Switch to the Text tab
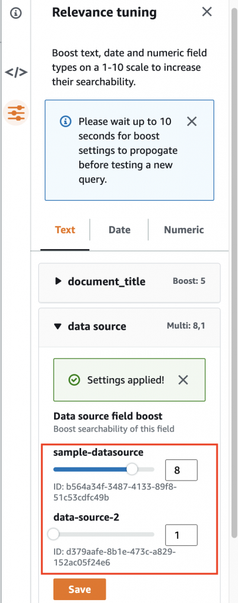This screenshot has height=603, width=238. 65,230
